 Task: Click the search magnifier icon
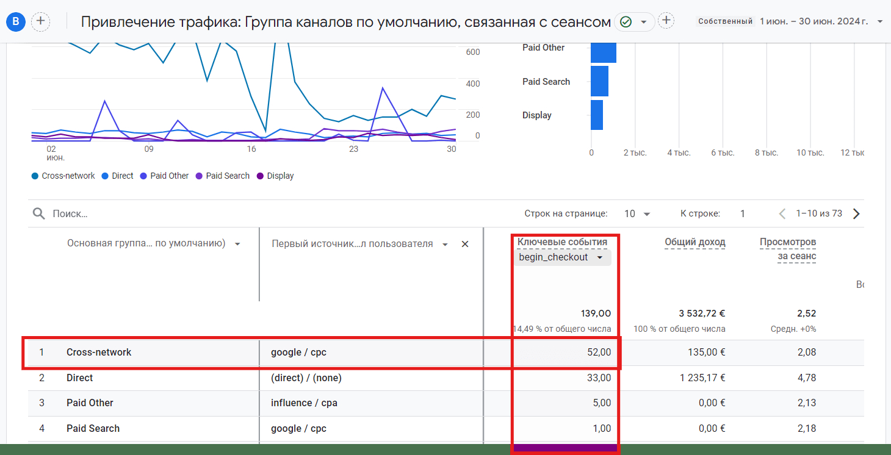(x=38, y=213)
